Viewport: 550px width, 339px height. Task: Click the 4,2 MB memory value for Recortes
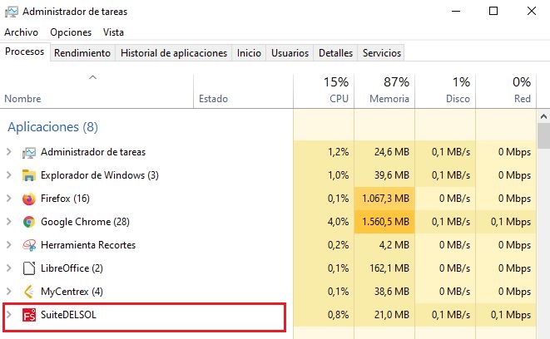point(394,245)
